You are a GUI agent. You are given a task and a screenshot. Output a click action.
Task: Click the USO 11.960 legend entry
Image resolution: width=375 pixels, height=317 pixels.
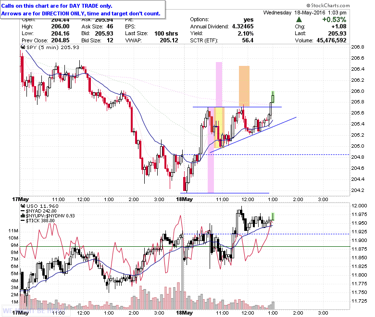coord(42,206)
